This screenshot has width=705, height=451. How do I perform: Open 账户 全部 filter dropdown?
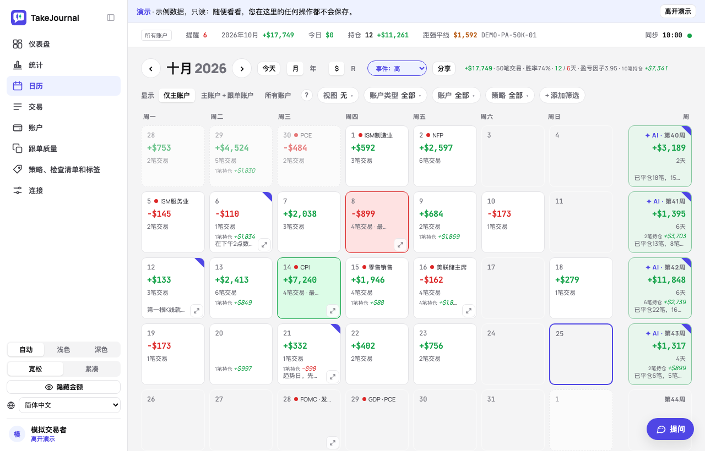456,95
